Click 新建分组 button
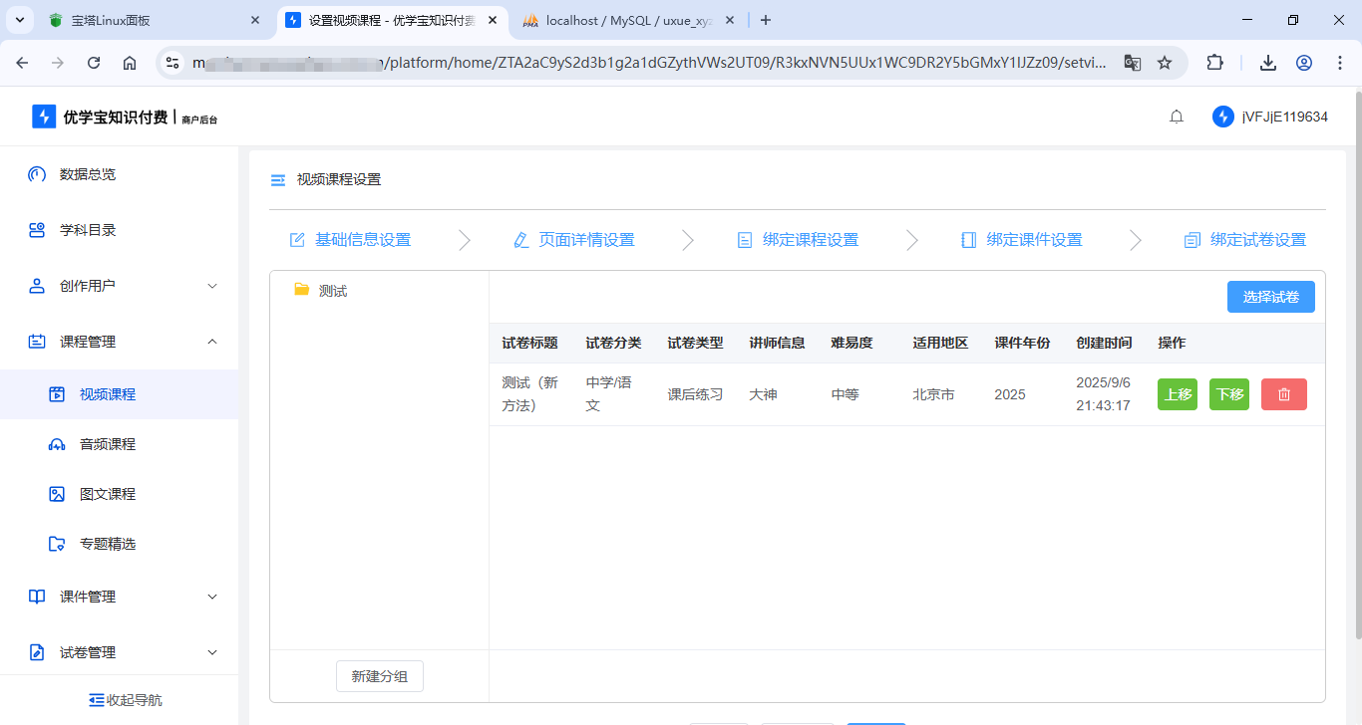 pos(379,676)
